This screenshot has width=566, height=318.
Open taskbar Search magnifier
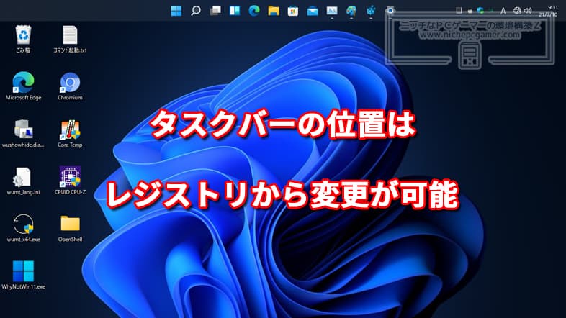(x=196, y=11)
